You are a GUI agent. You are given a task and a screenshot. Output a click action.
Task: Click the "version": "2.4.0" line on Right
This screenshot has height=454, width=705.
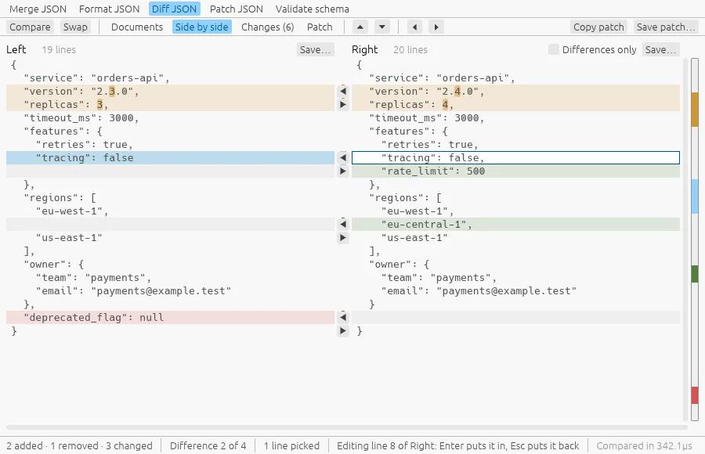[515, 92]
